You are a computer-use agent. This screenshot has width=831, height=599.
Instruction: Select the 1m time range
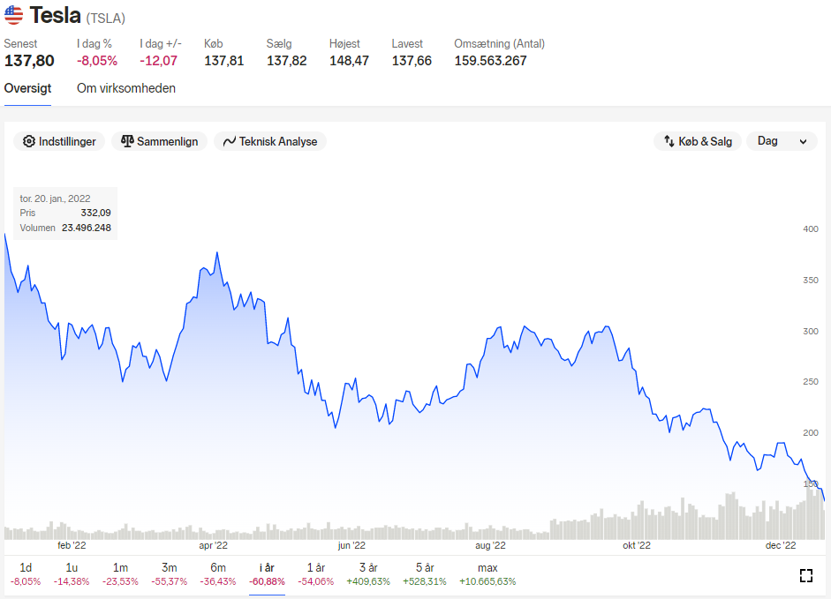(x=120, y=574)
